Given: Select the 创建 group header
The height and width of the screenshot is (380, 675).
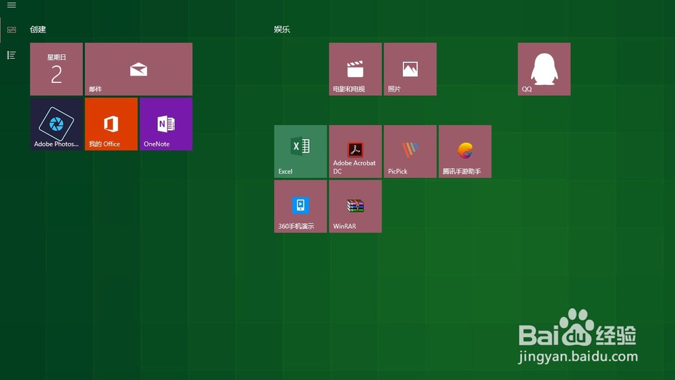Looking at the screenshot, I should tap(38, 29).
